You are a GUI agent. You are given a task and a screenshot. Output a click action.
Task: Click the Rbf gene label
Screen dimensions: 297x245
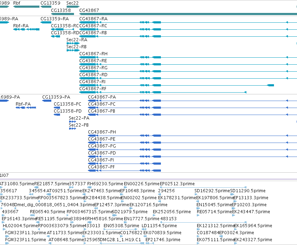pos(17,3)
